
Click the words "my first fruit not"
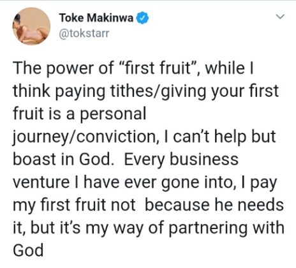click(x=74, y=205)
